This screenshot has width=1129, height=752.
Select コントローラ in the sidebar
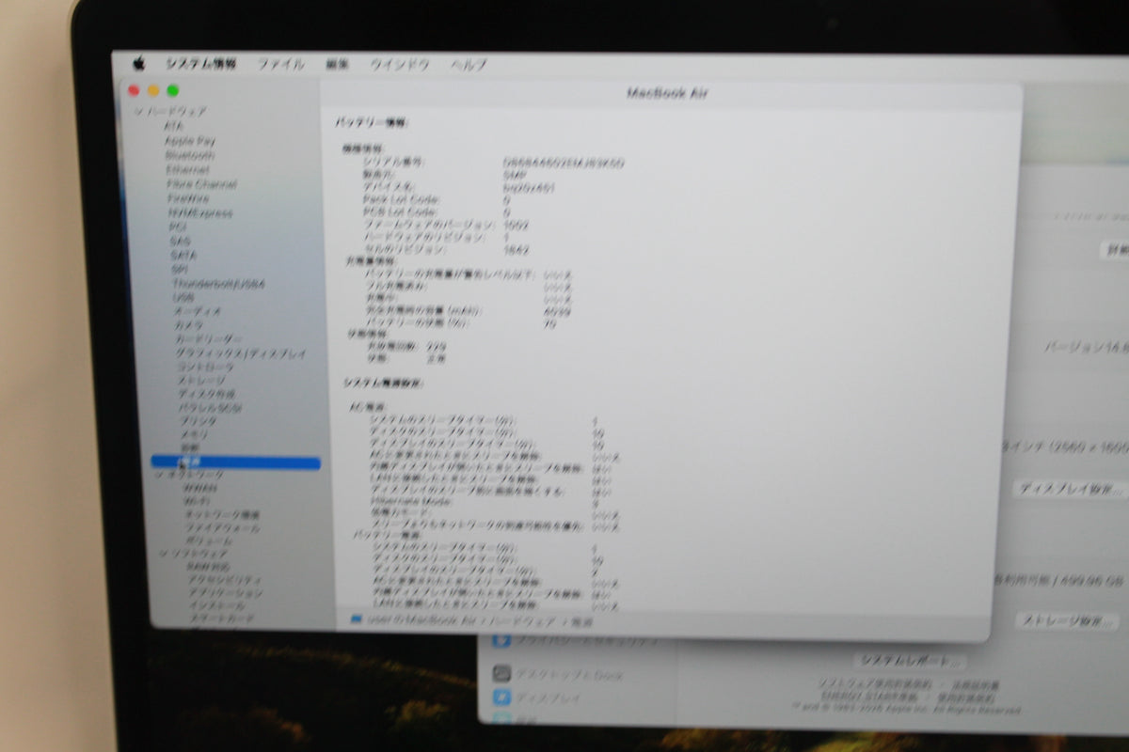[x=203, y=368]
